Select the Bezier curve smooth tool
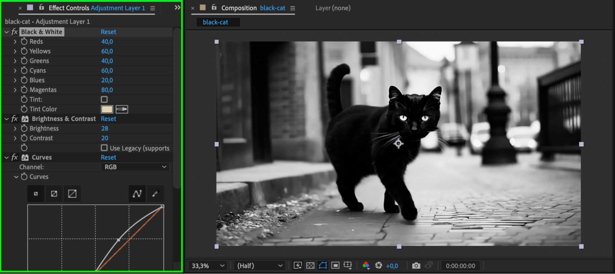 (137, 194)
